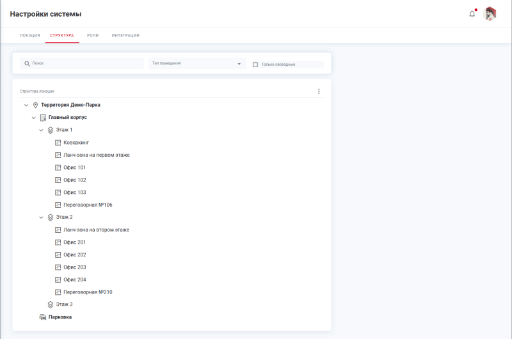Enable the Только свободные checkbox
Screen dimensions: 512x339
(255, 65)
